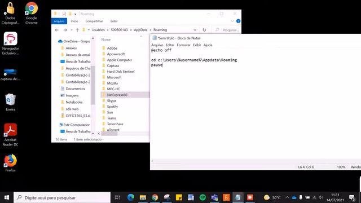Open the volume tray icon

pos(321,197)
